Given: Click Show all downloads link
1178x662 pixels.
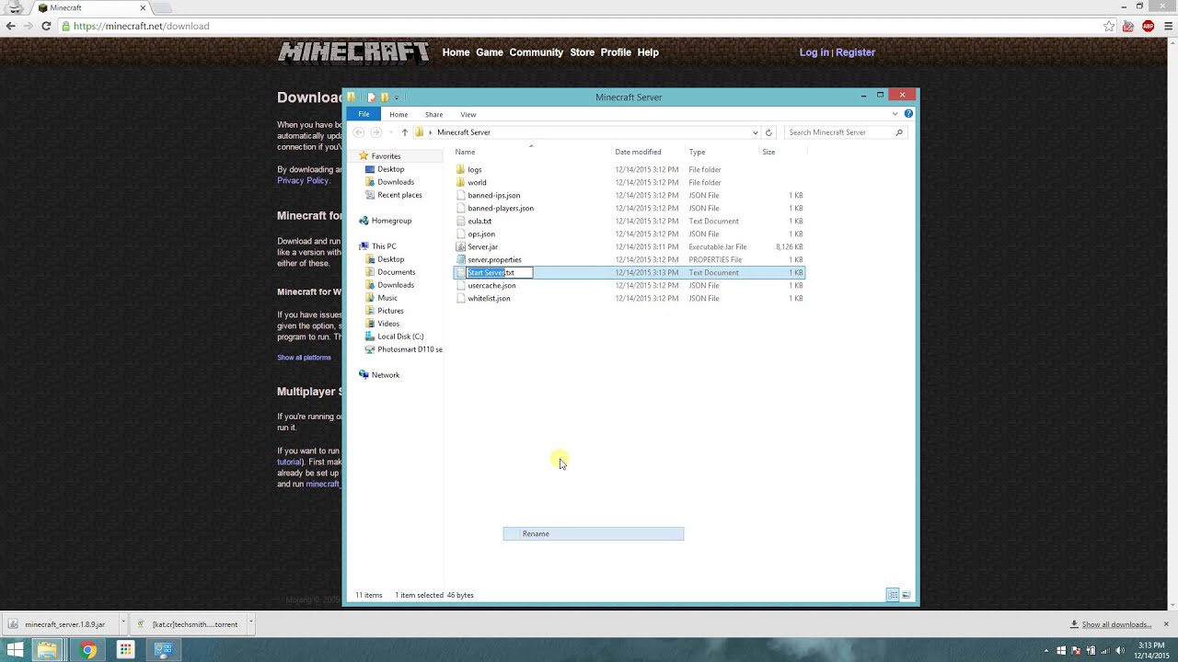Looking at the screenshot, I should click(1116, 624).
